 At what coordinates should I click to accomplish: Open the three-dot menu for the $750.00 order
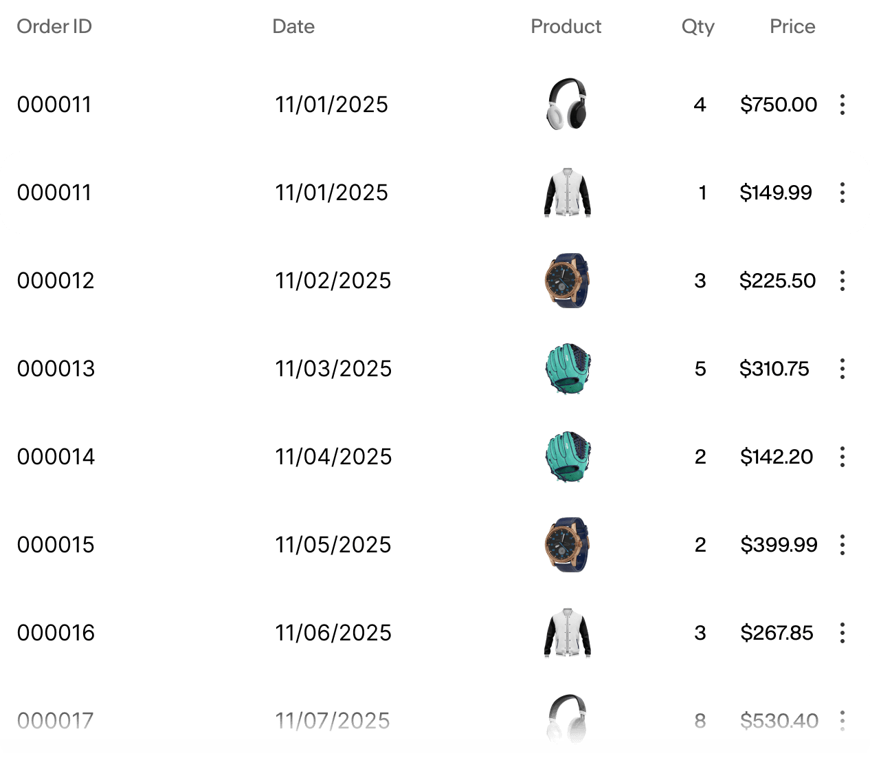(x=842, y=105)
